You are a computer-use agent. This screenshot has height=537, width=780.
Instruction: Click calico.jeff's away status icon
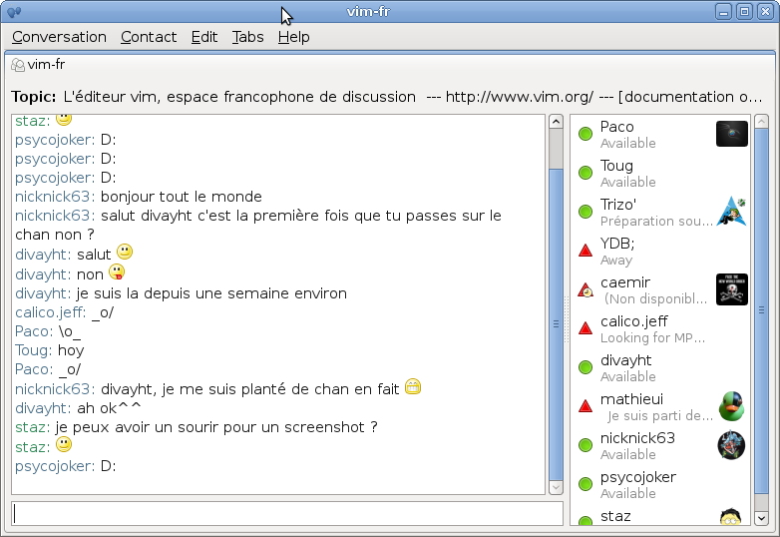pyautogui.click(x=585, y=328)
